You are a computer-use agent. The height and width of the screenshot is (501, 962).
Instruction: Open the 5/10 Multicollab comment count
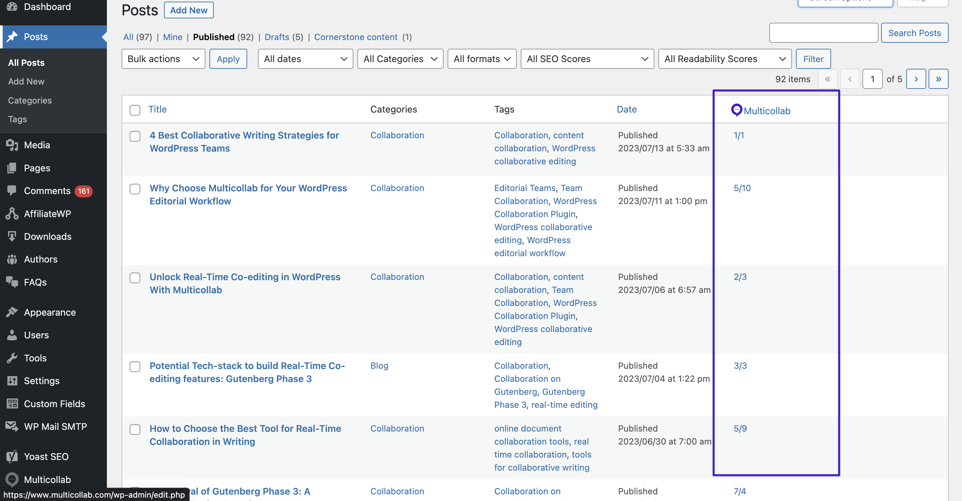(742, 188)
